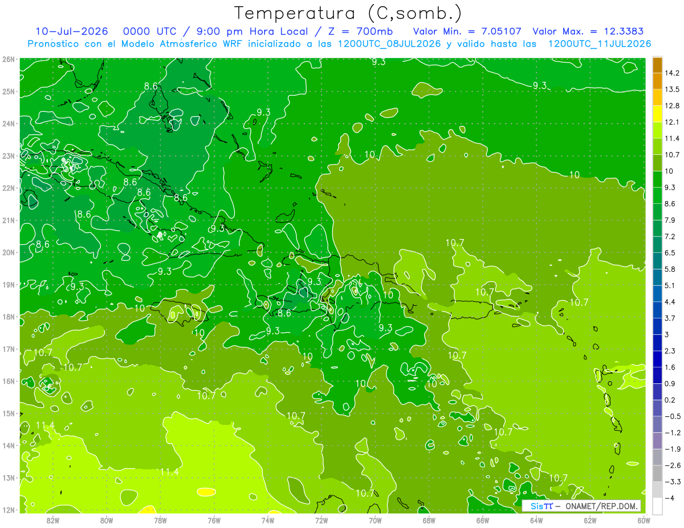Select the initialization time '1200UTC_08JUL2026'
The image size is (684, 528).
coord(390,43)
